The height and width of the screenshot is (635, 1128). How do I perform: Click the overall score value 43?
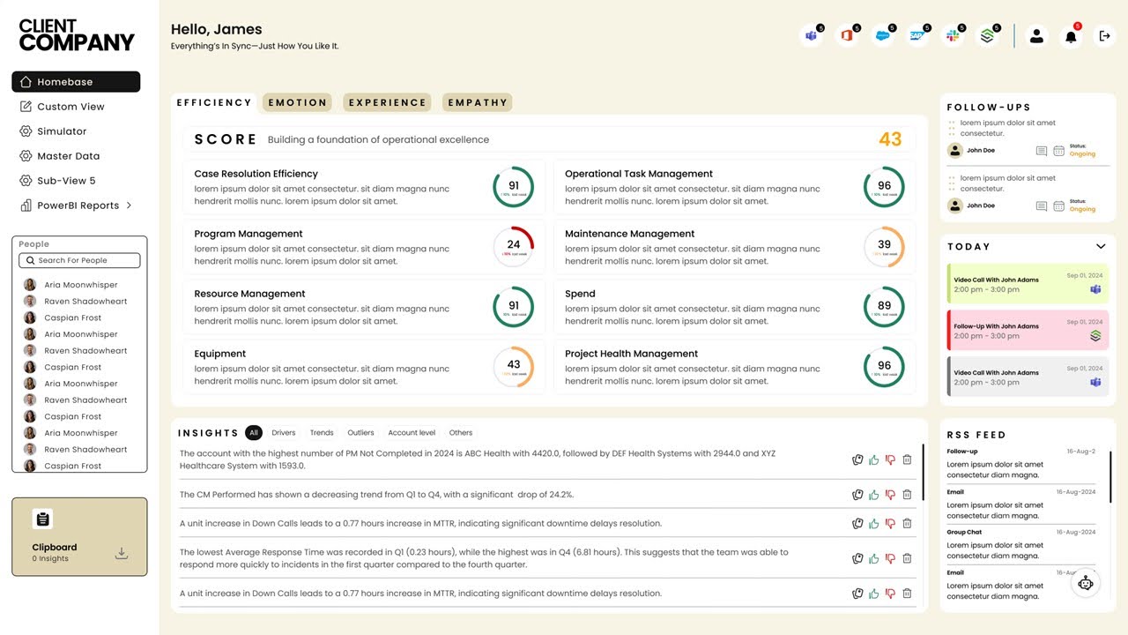(x=890, y=139)
